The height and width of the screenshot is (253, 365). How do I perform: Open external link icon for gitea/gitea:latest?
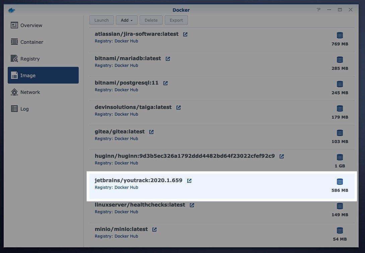pos(151,132)
